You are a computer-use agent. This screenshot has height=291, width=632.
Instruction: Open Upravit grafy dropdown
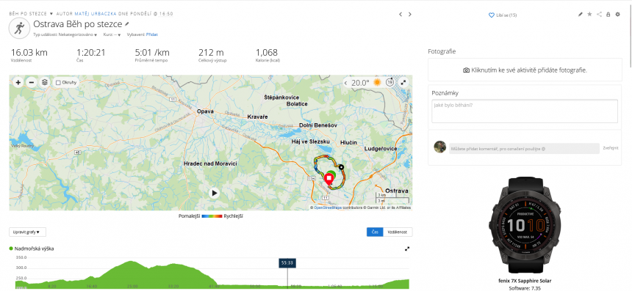(27, 232)
